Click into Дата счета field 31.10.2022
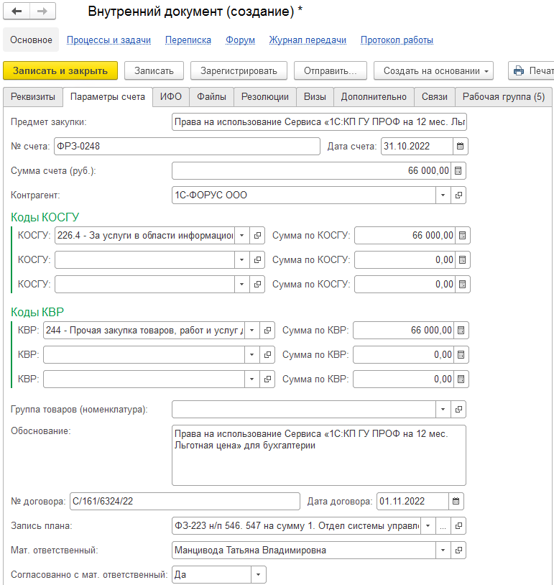 pos(417,147)
